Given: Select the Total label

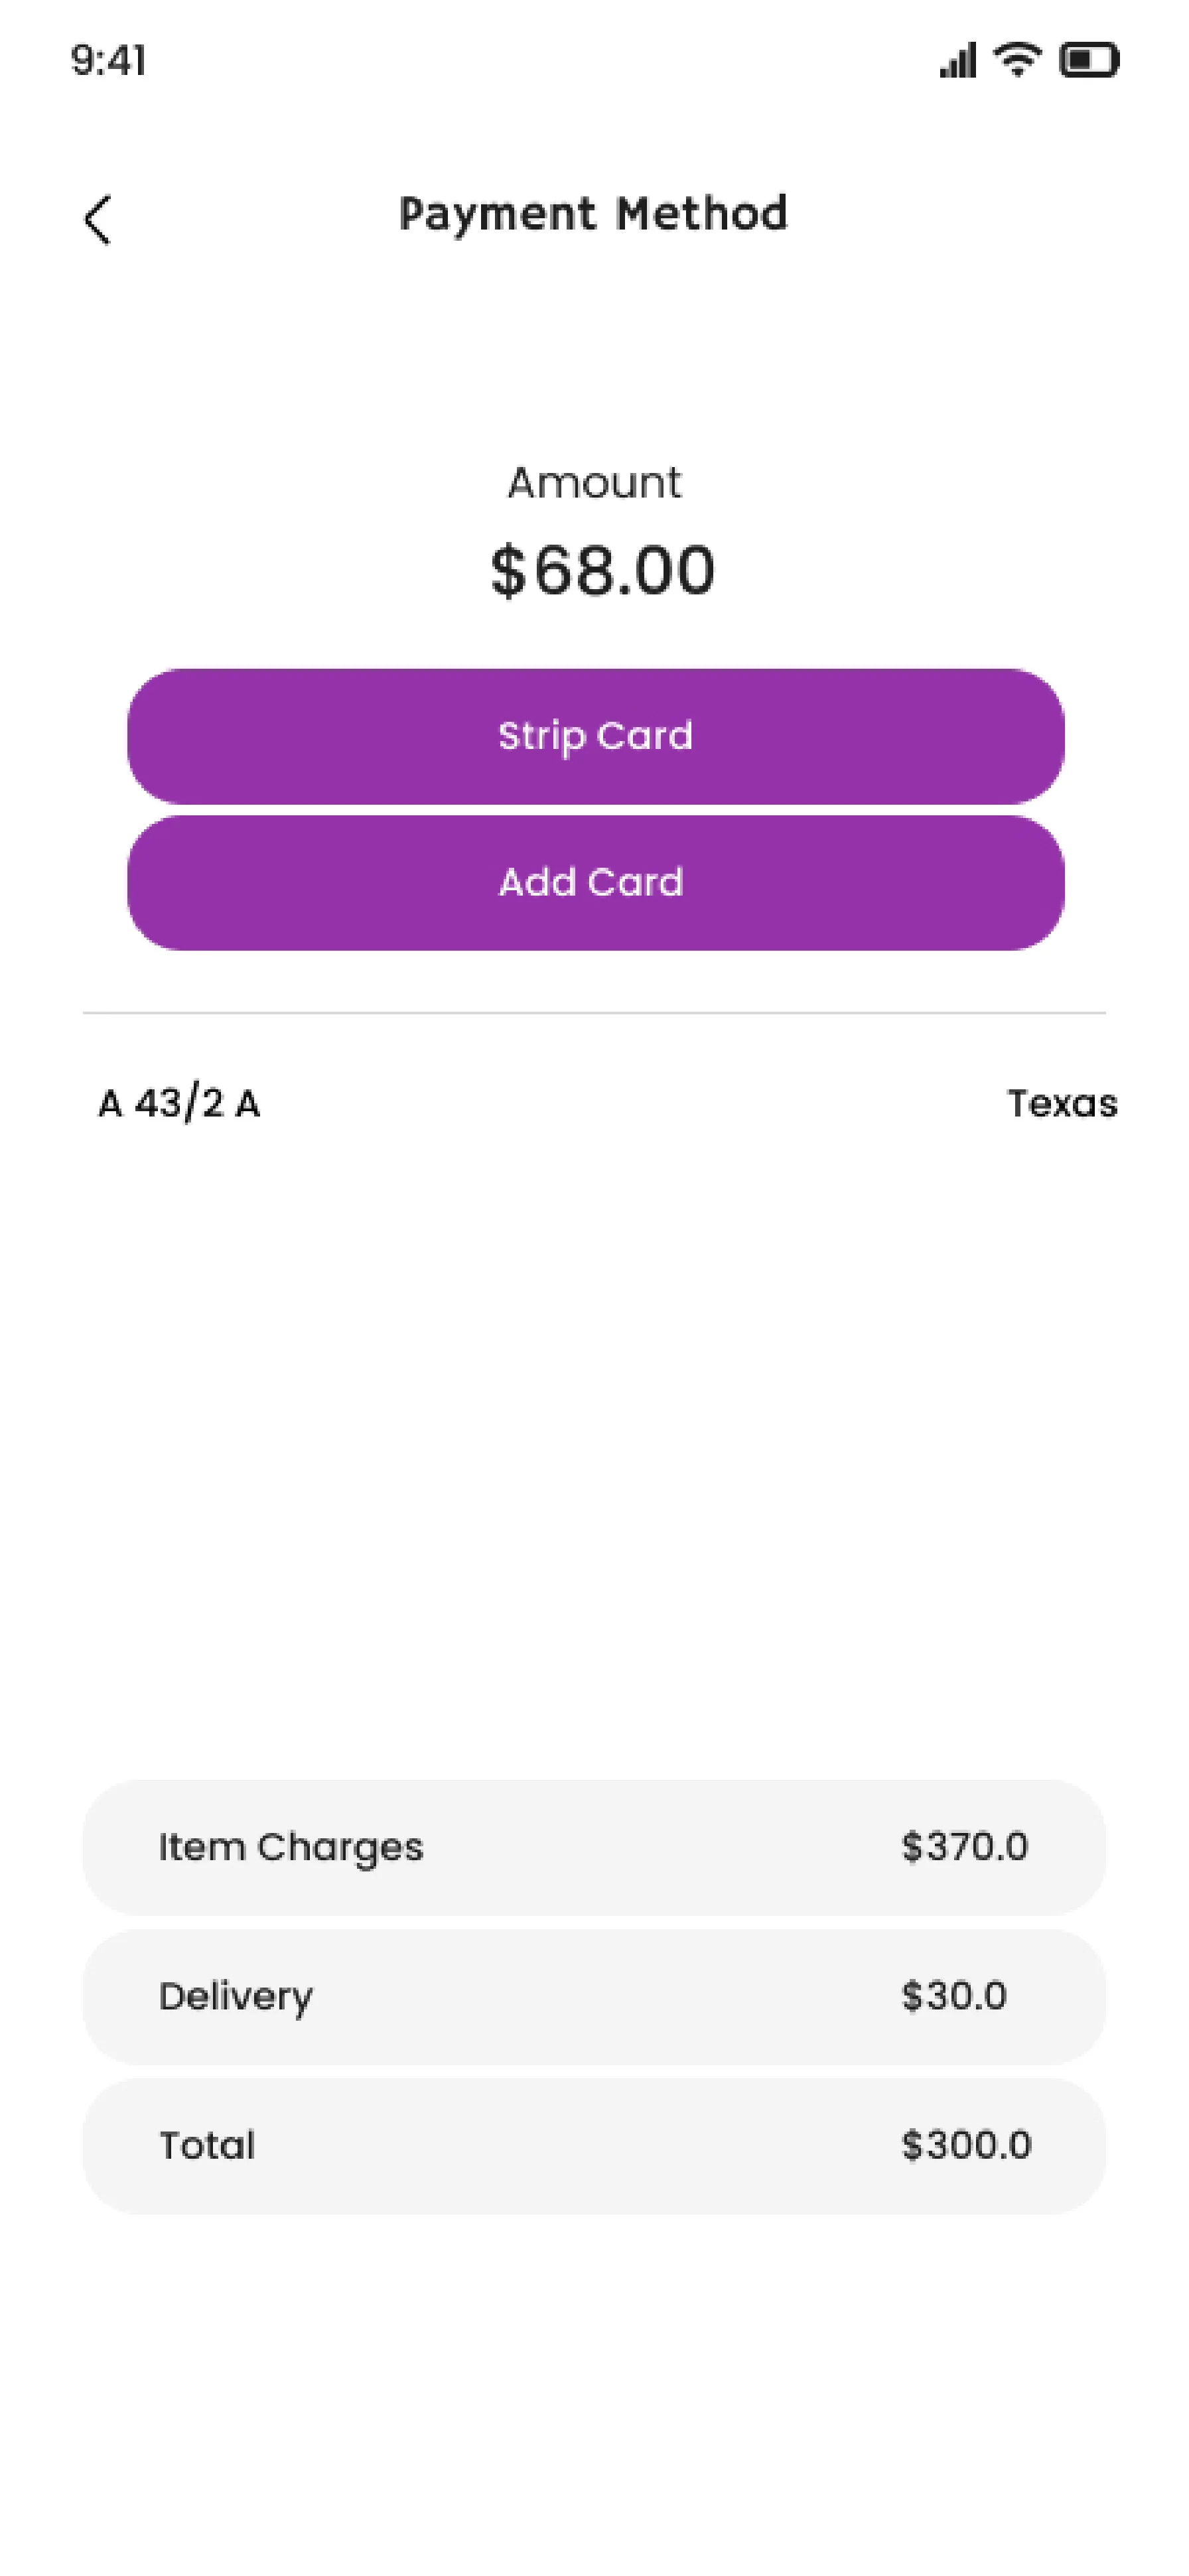Looking at the screenshot, I should (x=207, y=2145).
